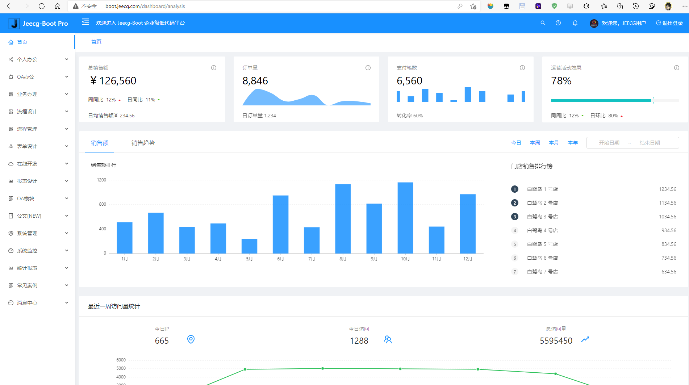
Task: Click the 运营活动效果 progress bar
Action: tap(615, 100)
